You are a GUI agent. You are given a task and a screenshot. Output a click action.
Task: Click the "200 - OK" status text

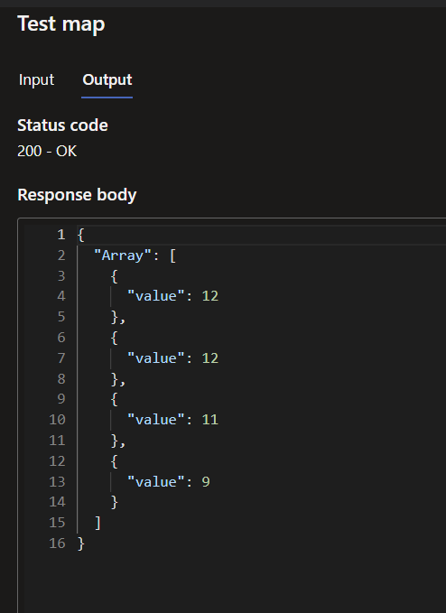pos(47,151)
